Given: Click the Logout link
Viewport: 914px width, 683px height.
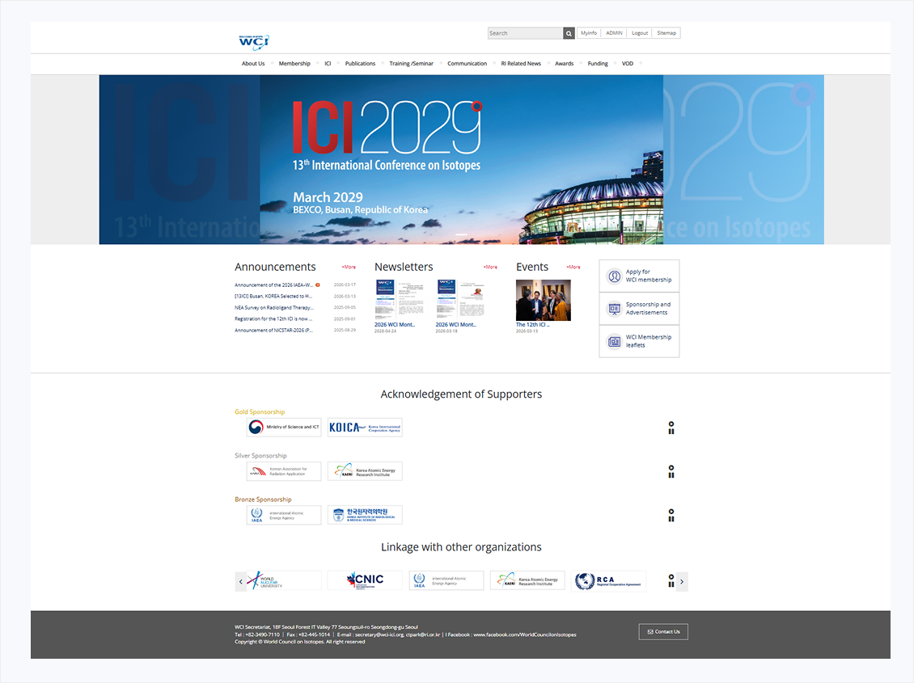Looking at the screenshot, I should [640, 33].
